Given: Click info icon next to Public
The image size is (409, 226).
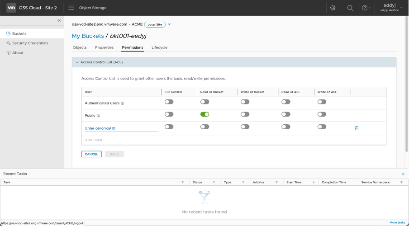Looking at the screenshot, I should click(x=98, y=116).
